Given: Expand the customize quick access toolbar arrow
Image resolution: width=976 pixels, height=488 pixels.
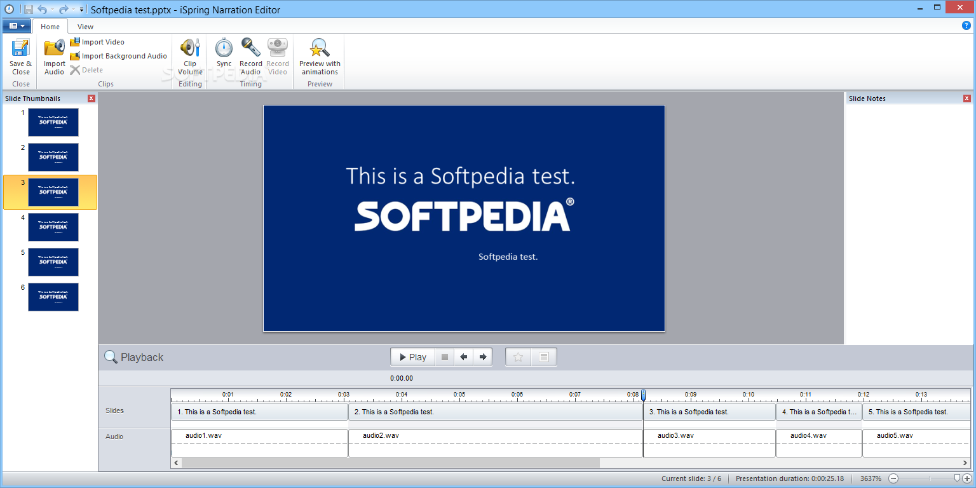Looking at the screenshot, I should click(81, 10).
